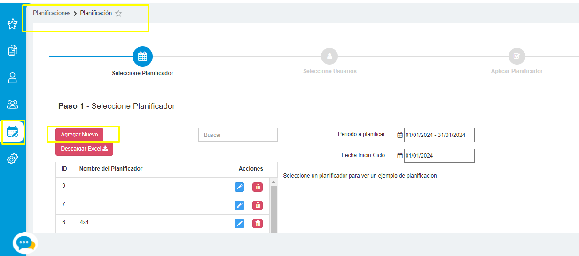The width and height of the screenshot is (579, 256).
Task: Download planners with Descargar Excel
Action: coord(84,149)
